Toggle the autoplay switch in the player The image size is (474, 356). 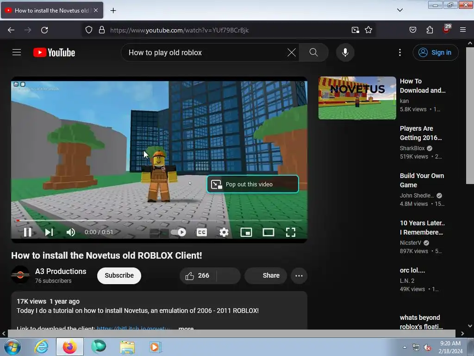[178, 232]
